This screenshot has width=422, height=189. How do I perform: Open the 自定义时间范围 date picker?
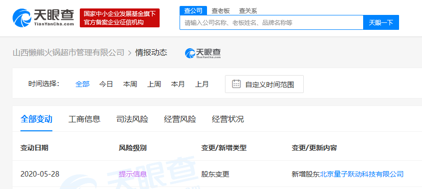[x=264, y=84]
